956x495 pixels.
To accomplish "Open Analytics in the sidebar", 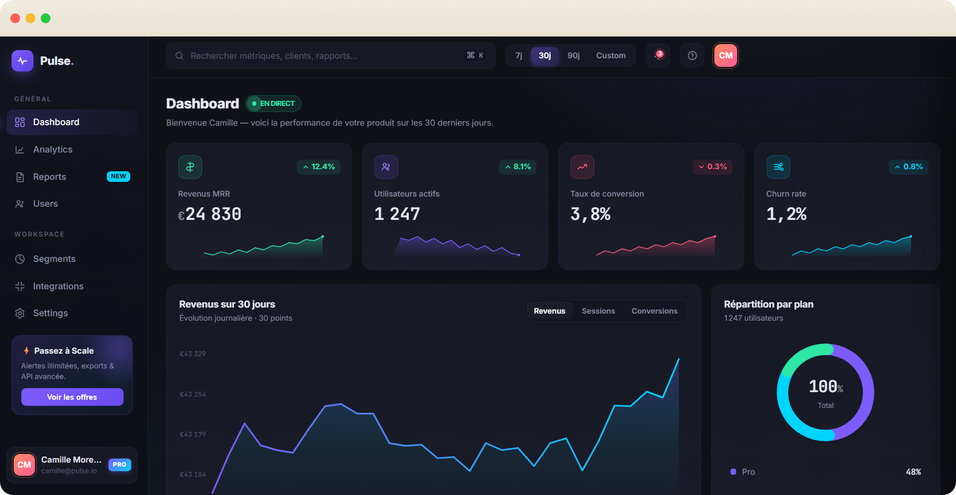I will point(72,149).
